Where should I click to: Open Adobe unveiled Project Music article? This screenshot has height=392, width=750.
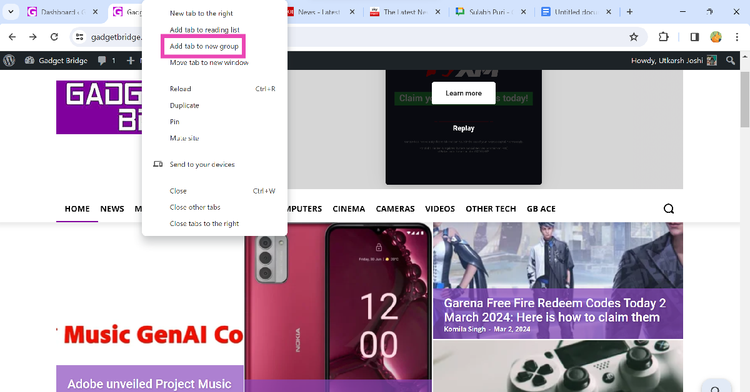(149, 383)
